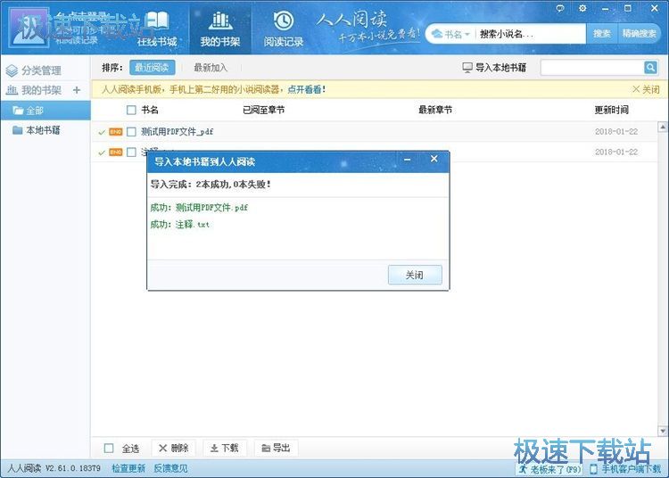The image size is (669, 478).
Task: Click the 删除 delete button
Action: coord(174,449)
